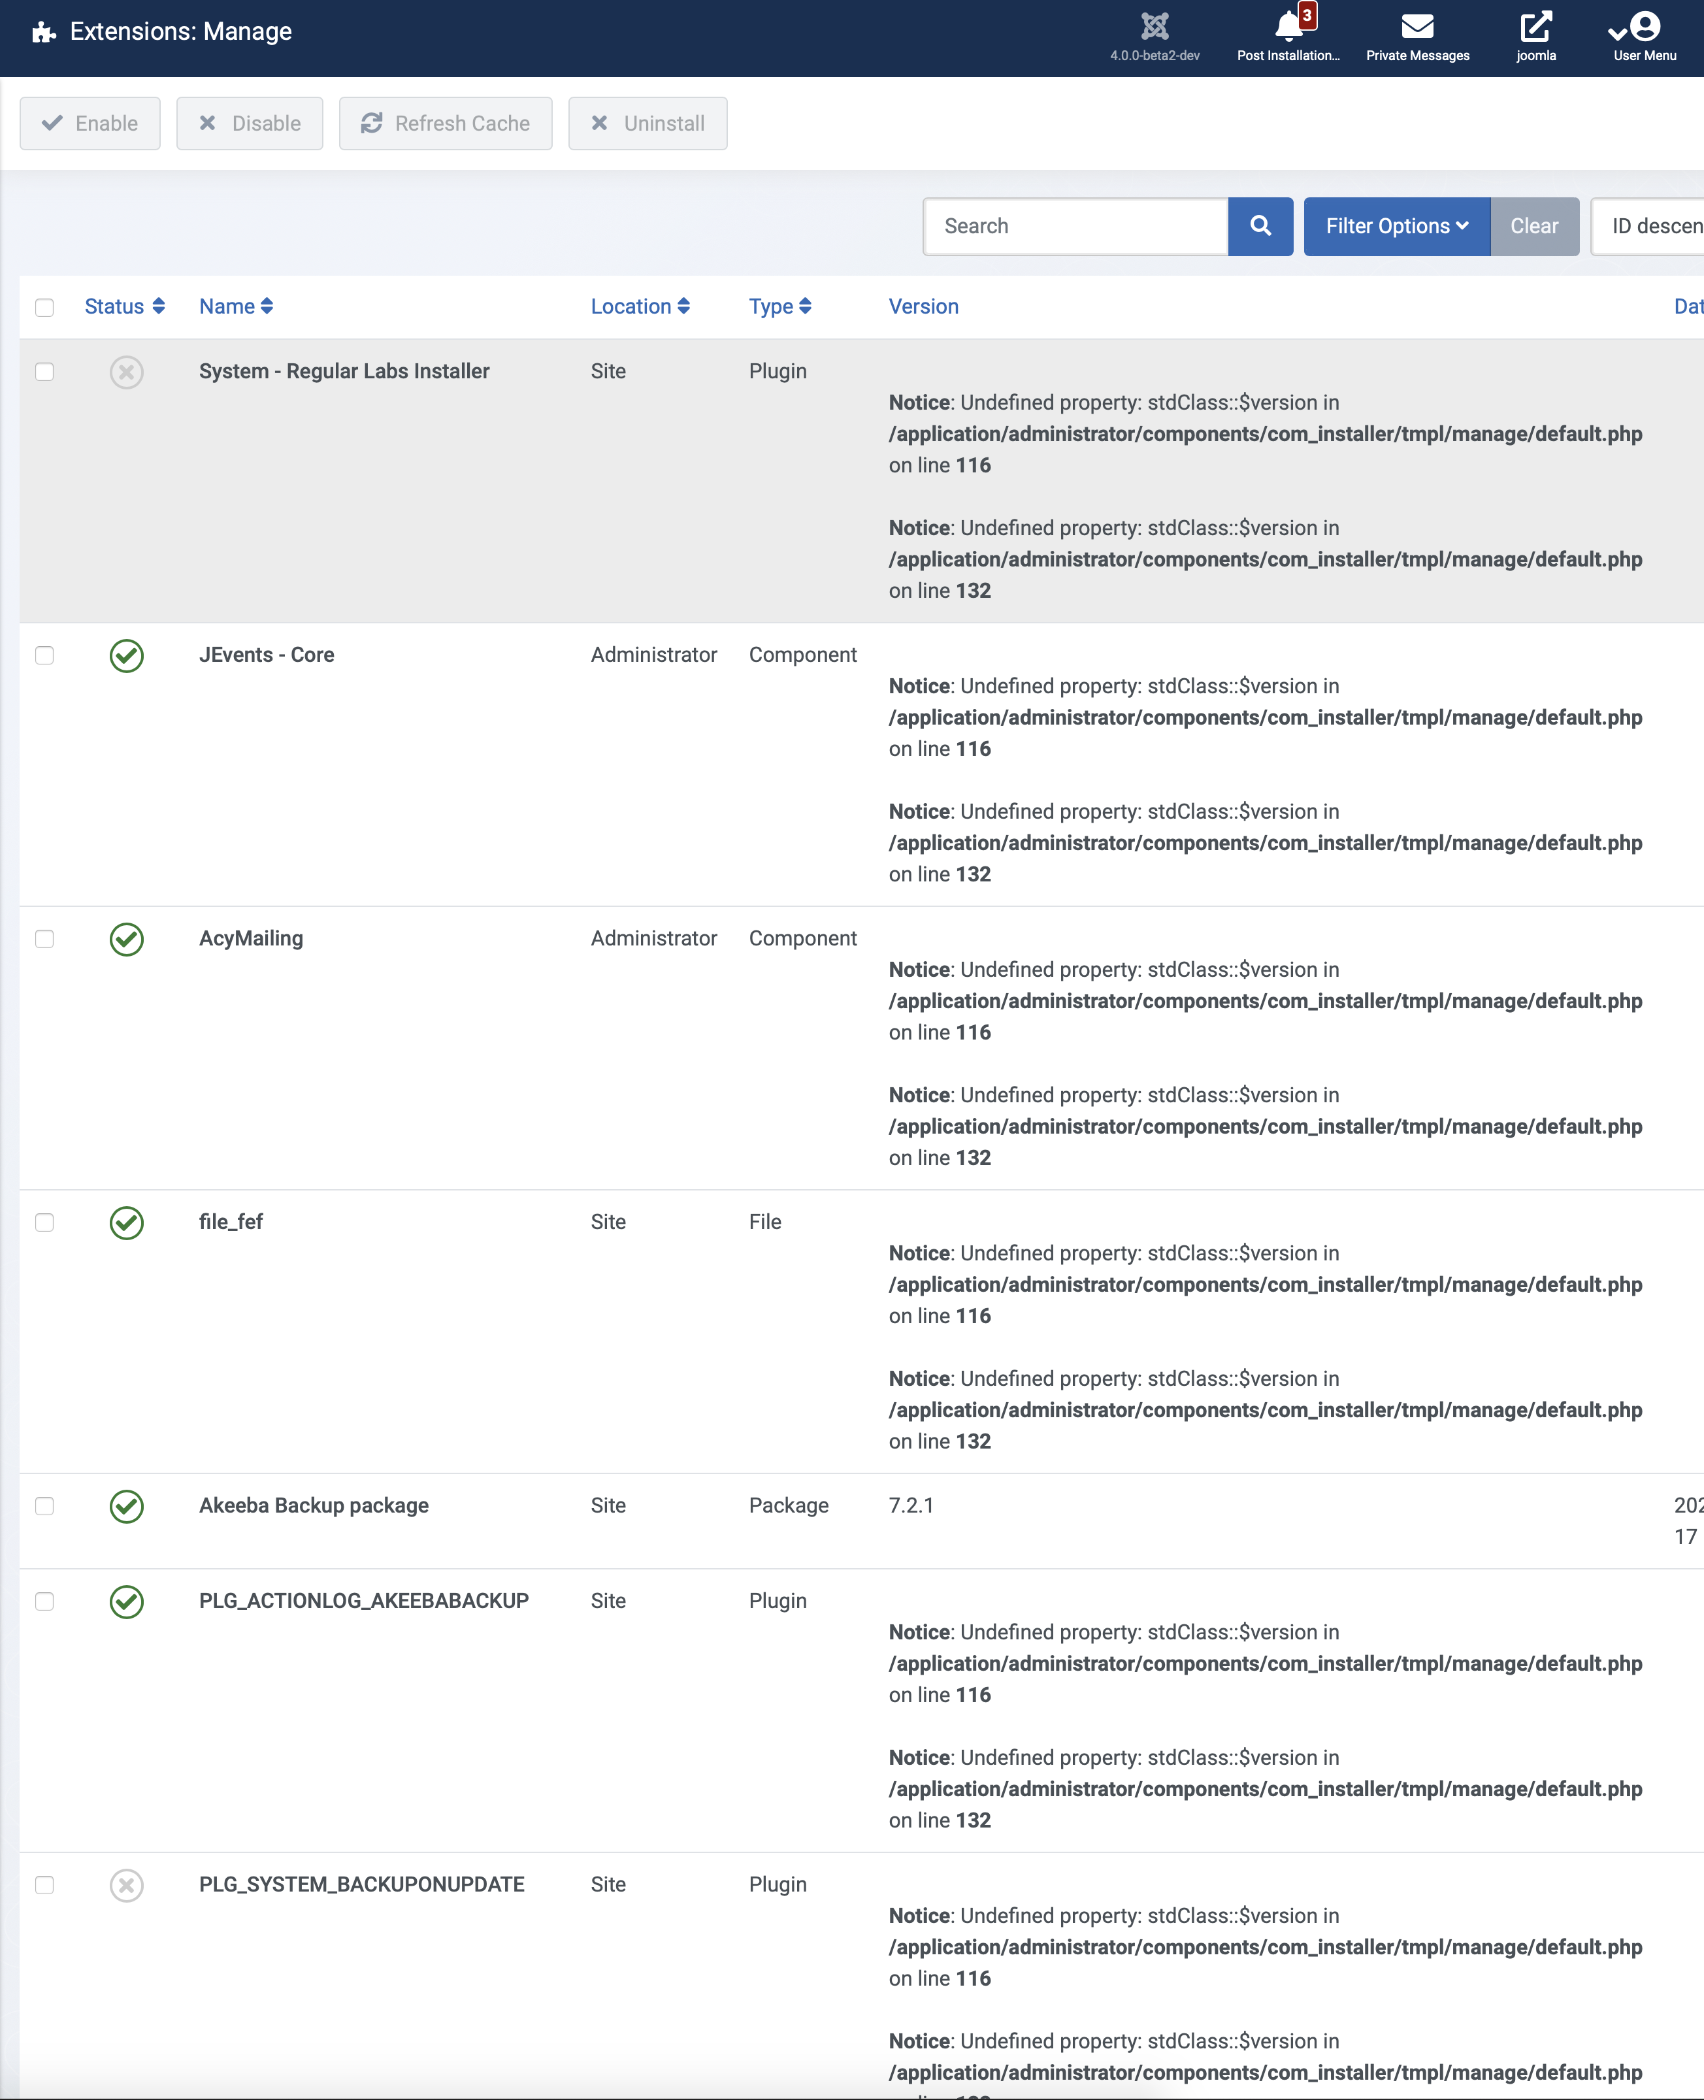Click the PLG_ACTIONLOG_AKEEBABACKUP name text
Image resolution: width=1704 pixels, height=2100 pixels.
click(364, 1600)
